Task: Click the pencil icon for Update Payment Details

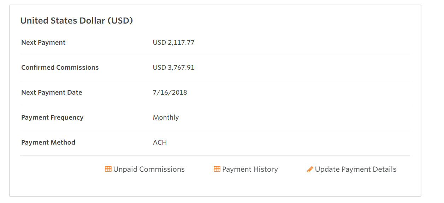Action: (x=310, y=169)
